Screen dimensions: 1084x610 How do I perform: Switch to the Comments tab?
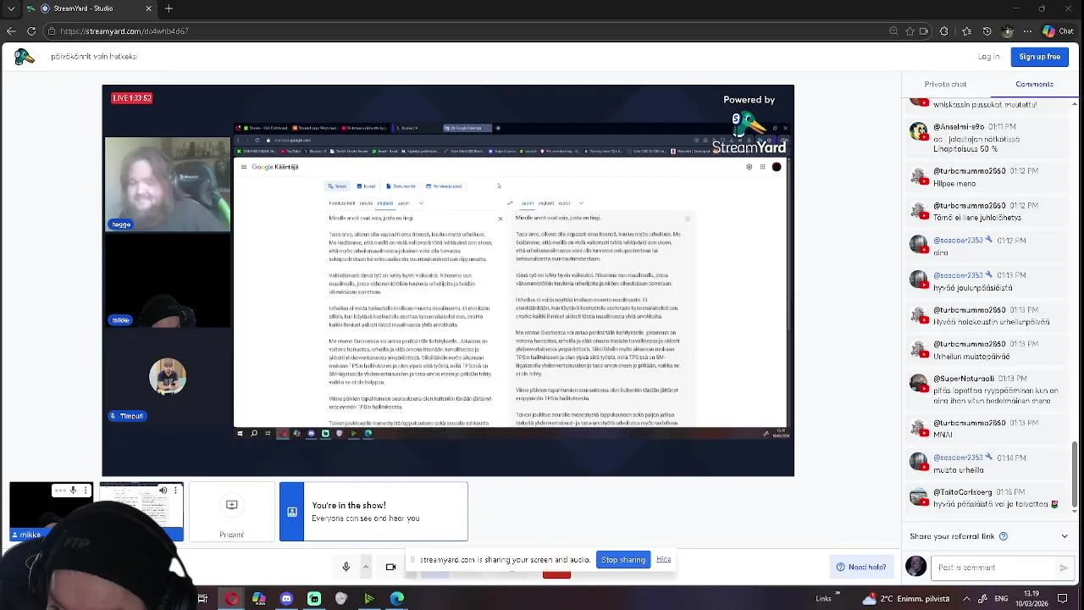point(1034,84)
